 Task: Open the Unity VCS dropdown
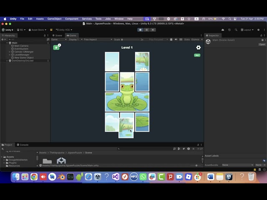(x=64, y=30)
